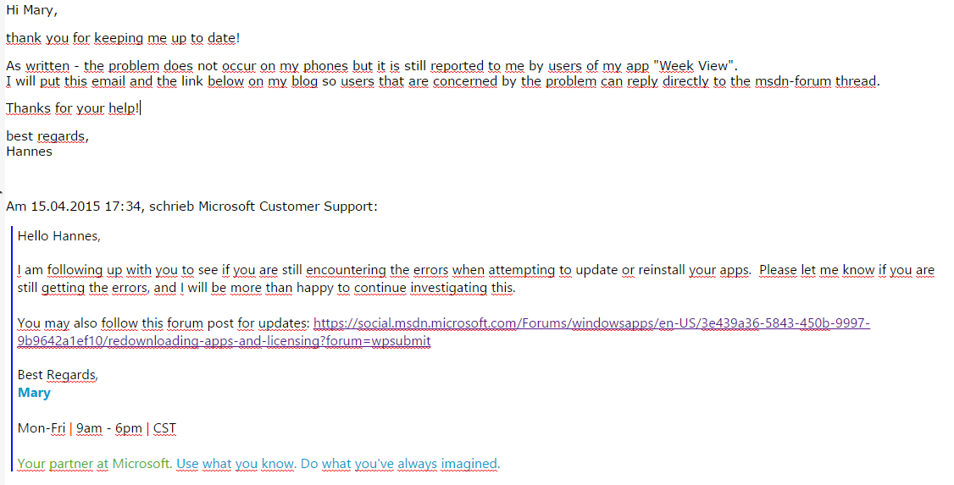Click the quote header "Am 15.04.2015 17:34"
This screenshot has height=485, width=954.
click(74, 207)
